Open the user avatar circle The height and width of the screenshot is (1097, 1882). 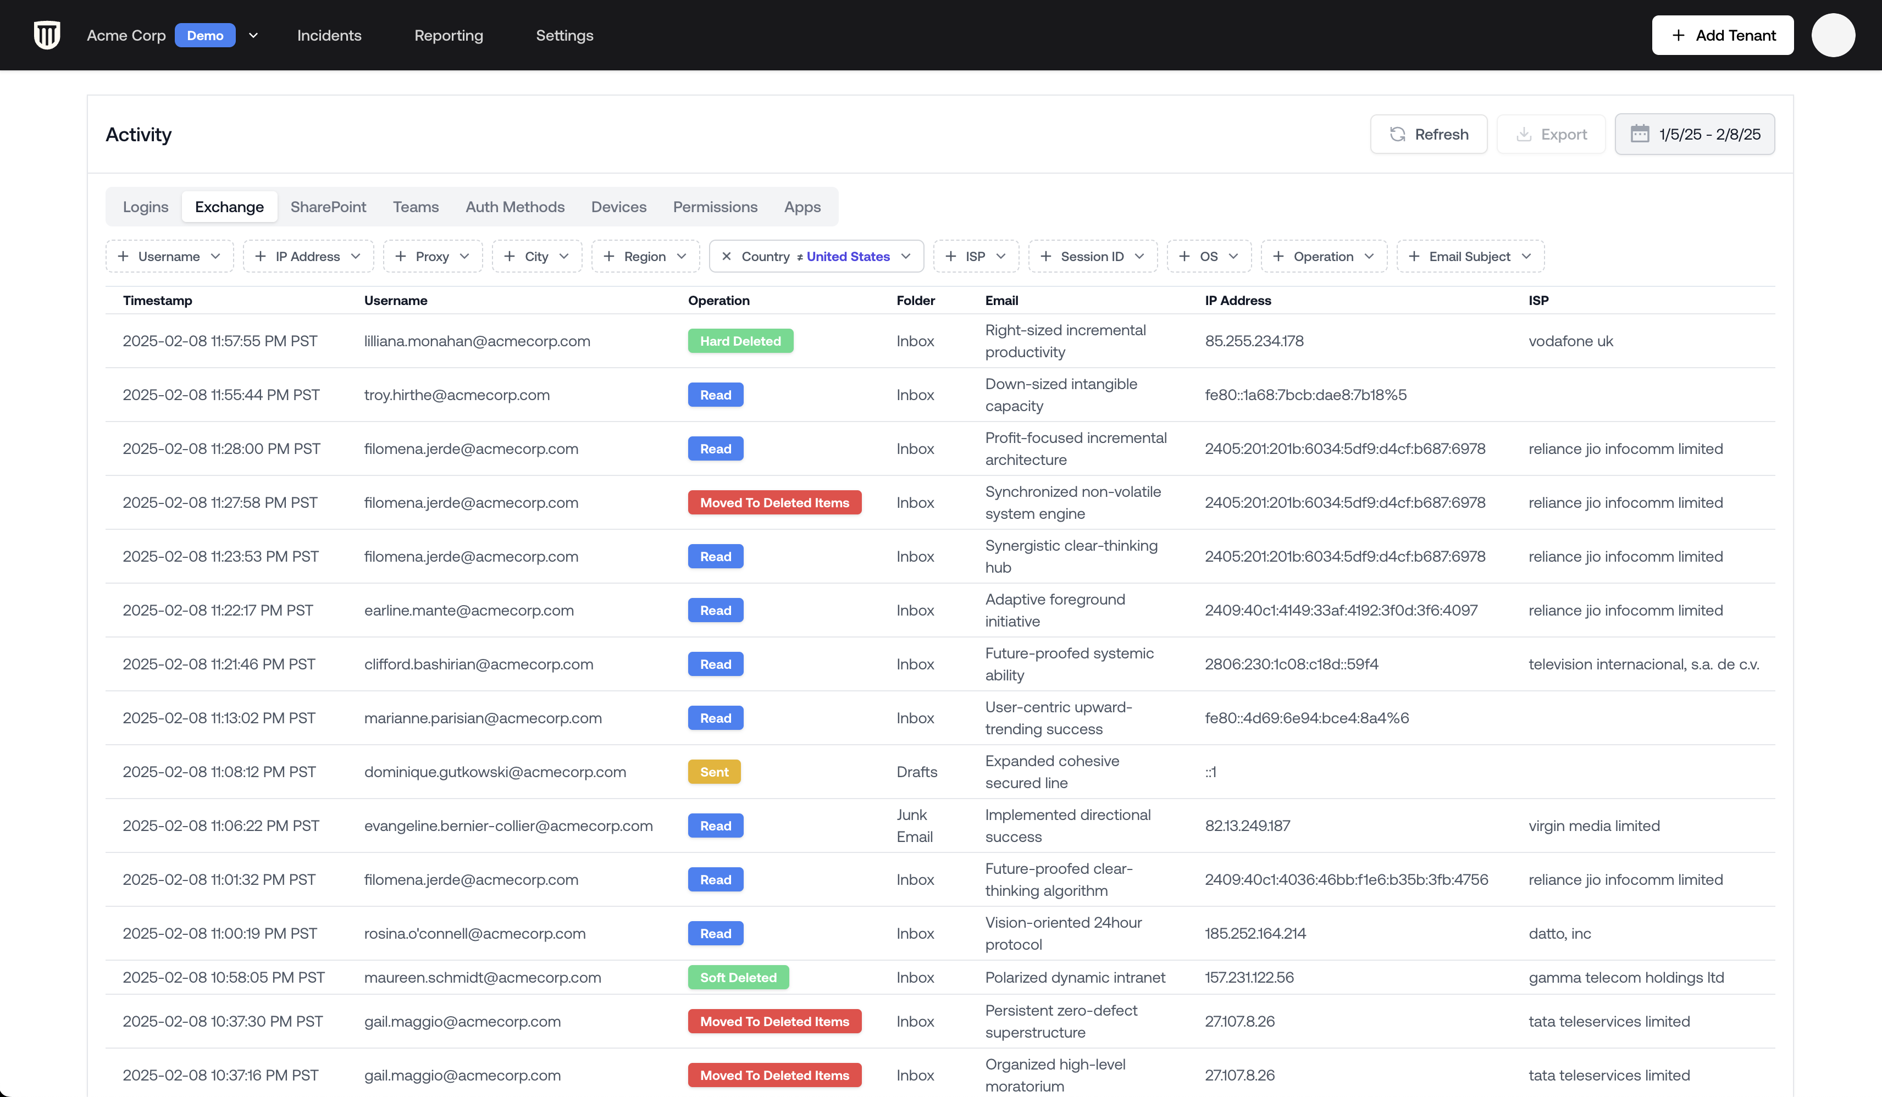1833,35
